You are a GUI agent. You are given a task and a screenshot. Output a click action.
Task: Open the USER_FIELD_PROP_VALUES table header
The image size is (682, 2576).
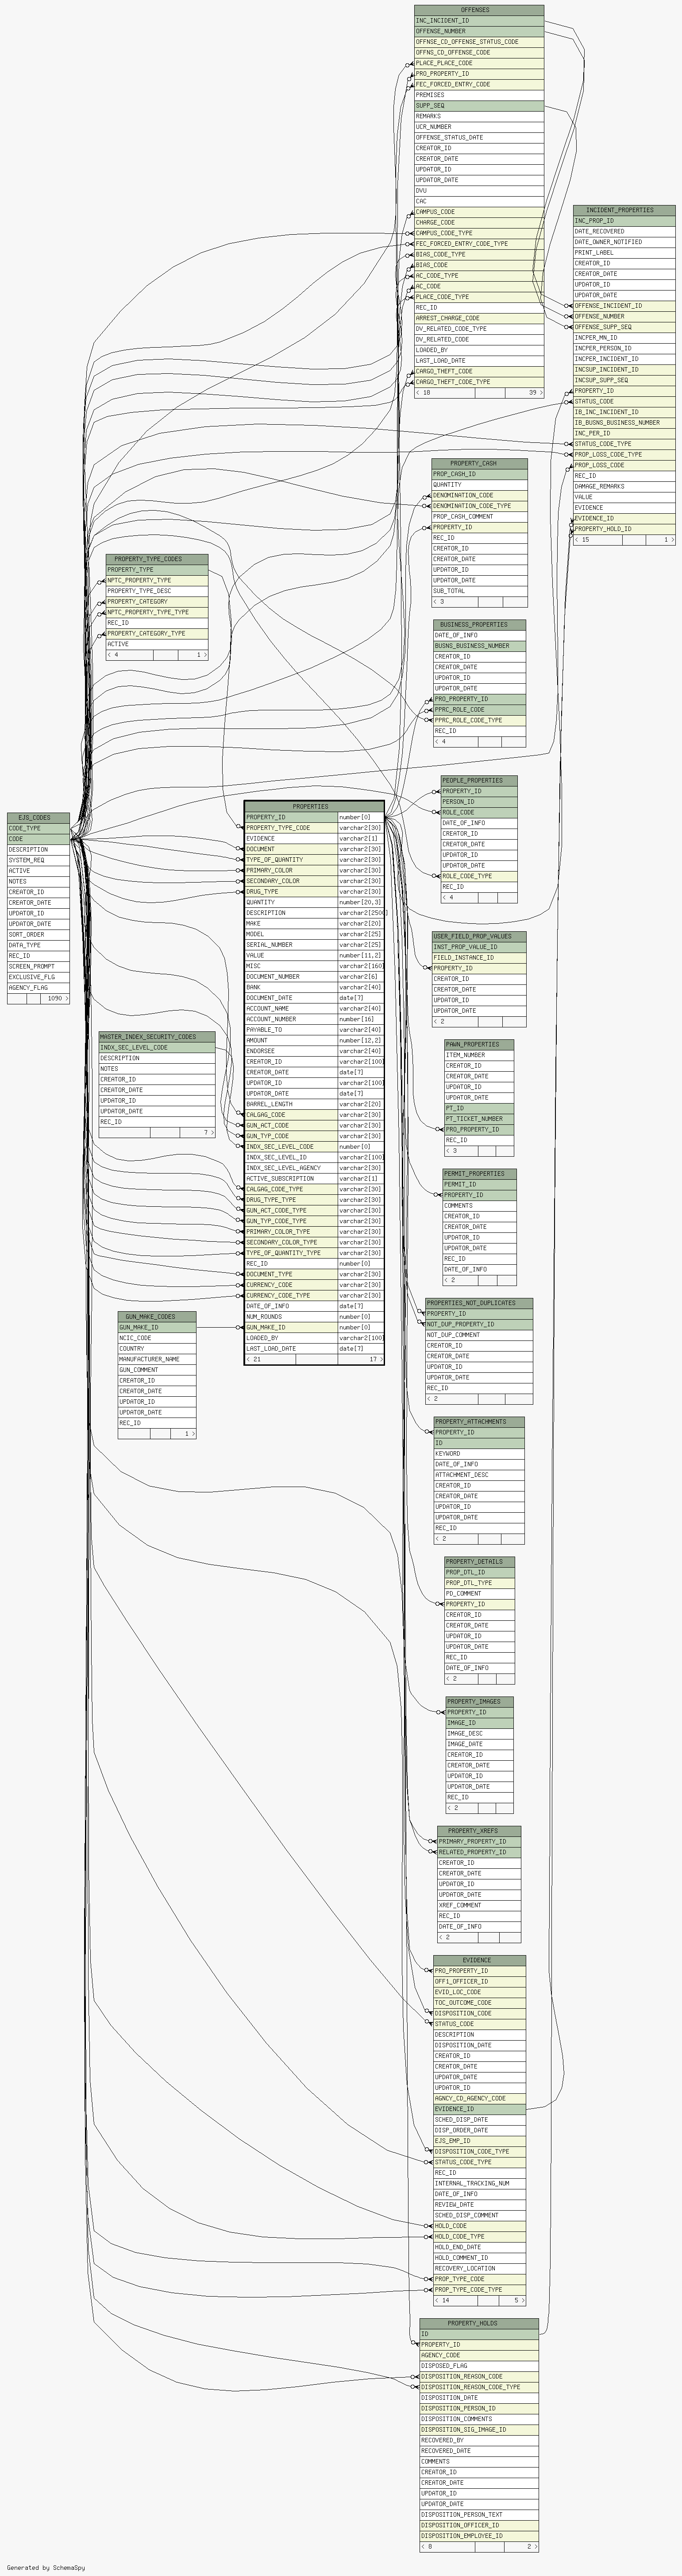point(479,937)
